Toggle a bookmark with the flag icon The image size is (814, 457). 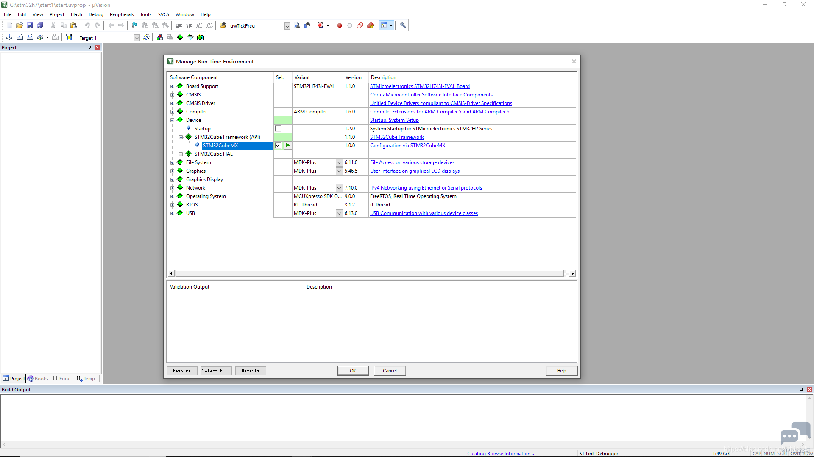tap(135, 25)
